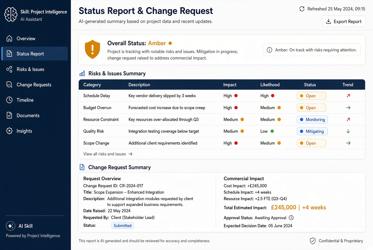Click the flat trend arrow for Budget Overrun
Image resolution: width=373 pixels, height=250 pixels.
click(x=348, y=108)
